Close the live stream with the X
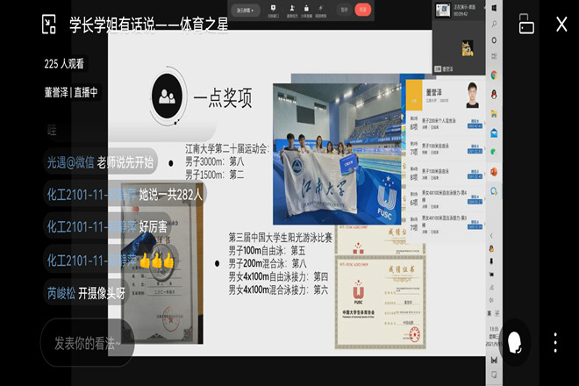 tap(561, 25)
